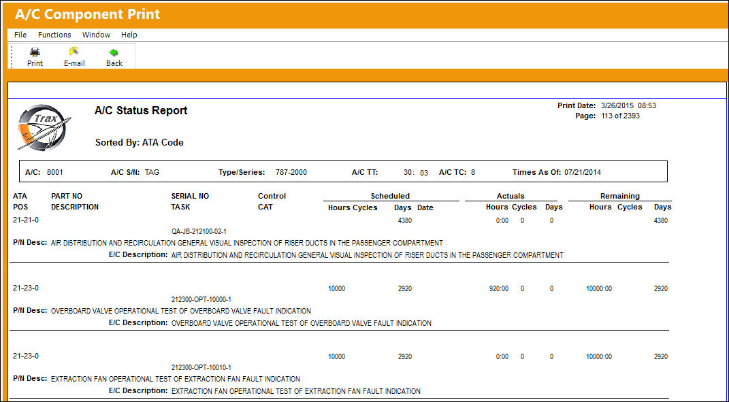Click the Print printer icon
Screen dimensions: 729x402
(35, 52)
